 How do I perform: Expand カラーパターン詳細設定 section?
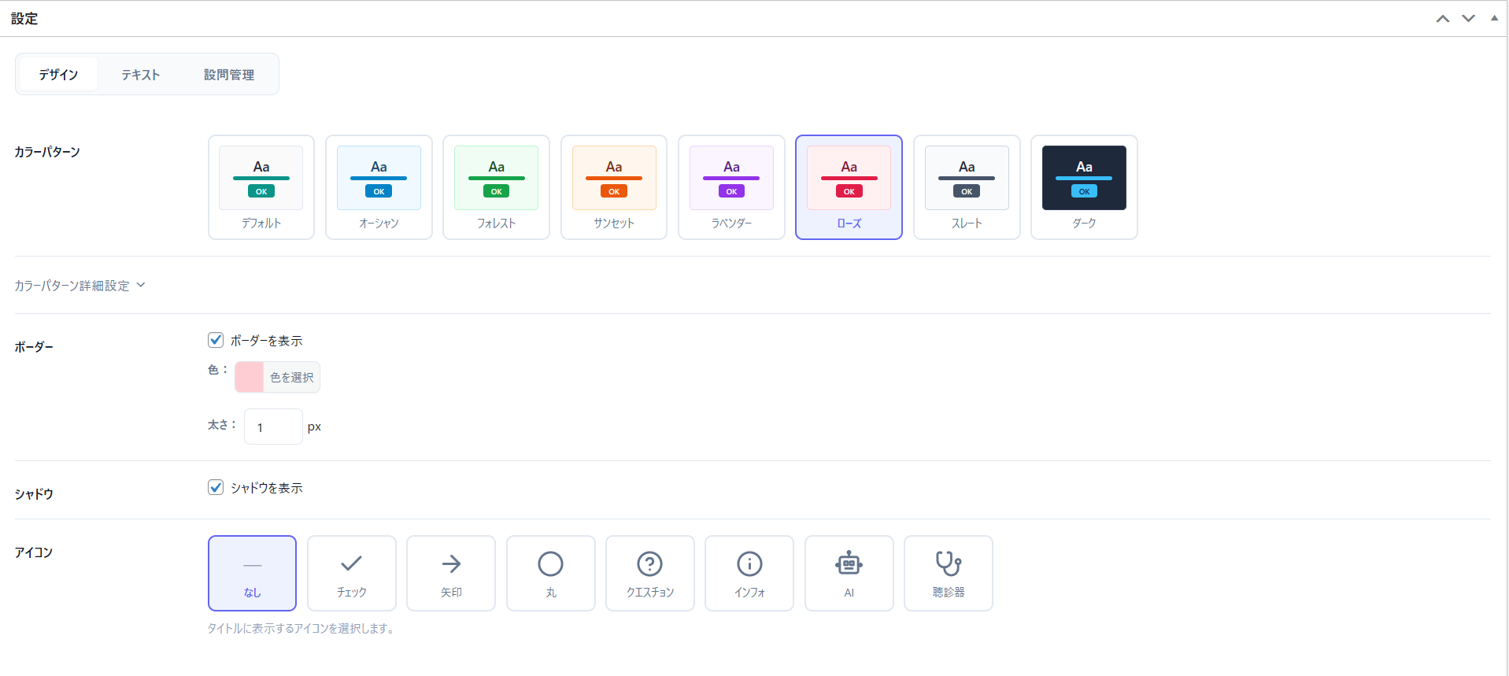pyautogui.click(x=80, y=286)
